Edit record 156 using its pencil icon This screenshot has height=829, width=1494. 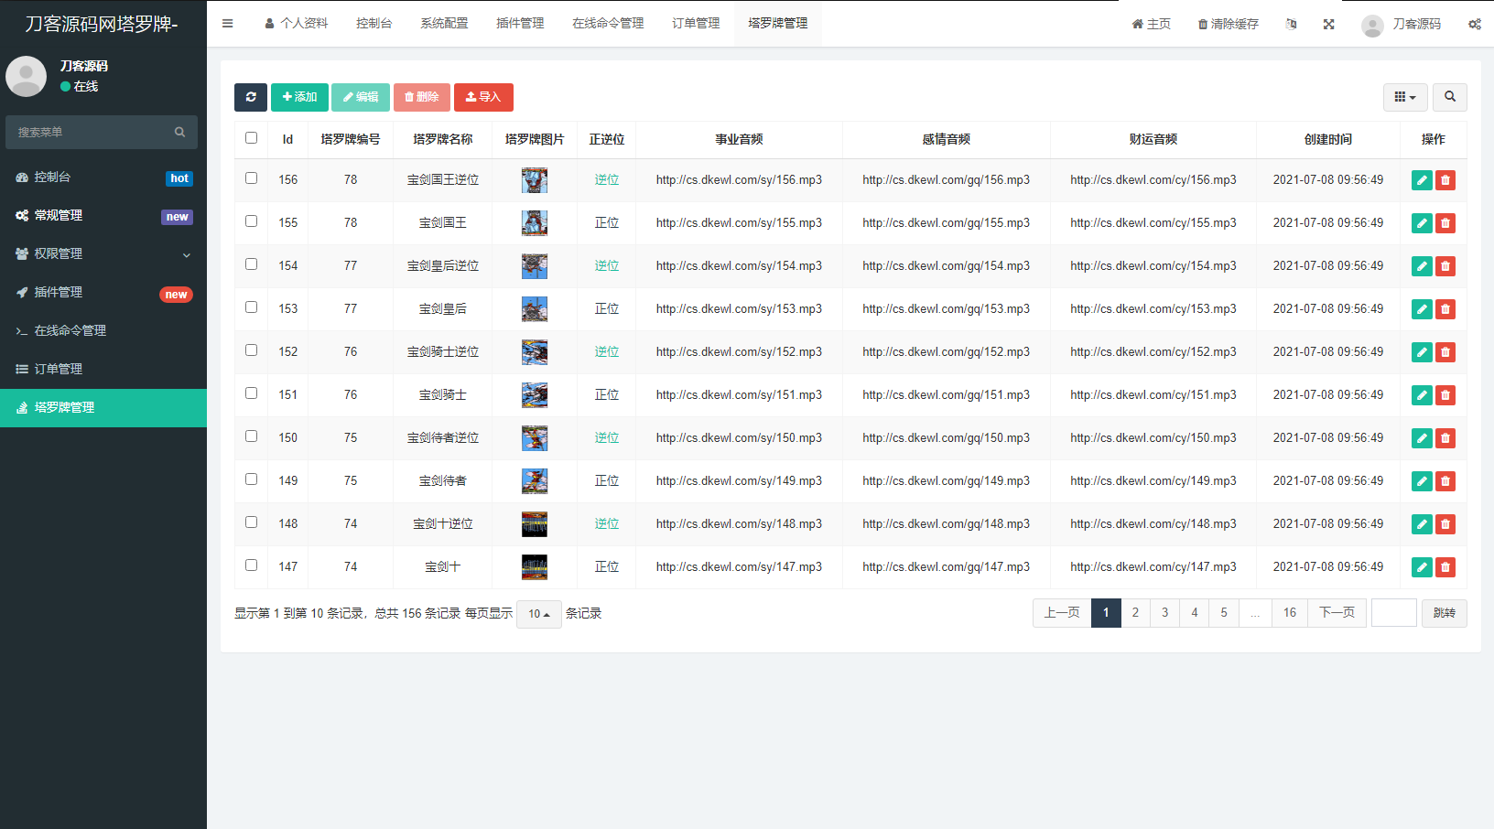[1422, 179]
